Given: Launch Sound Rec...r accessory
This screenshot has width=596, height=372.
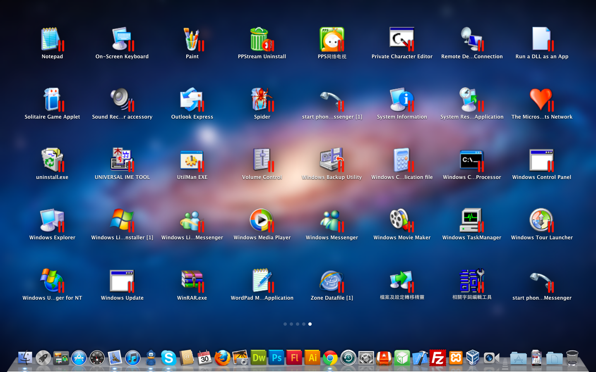Looking at the screenshot, I should pyautogui.click(x=122, y=100).
